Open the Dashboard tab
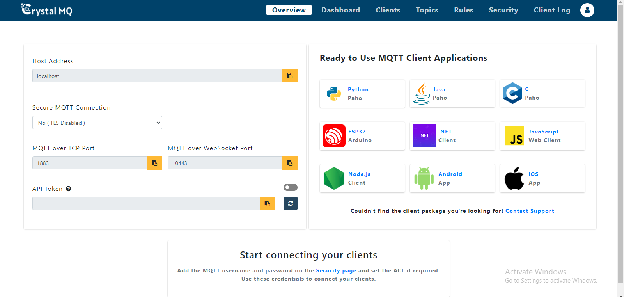This screenshot has width=624, height=297. pos(341,10)
